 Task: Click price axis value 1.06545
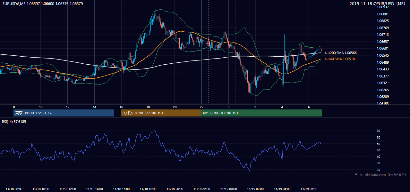pyautogui.click(x=383, y=55)
